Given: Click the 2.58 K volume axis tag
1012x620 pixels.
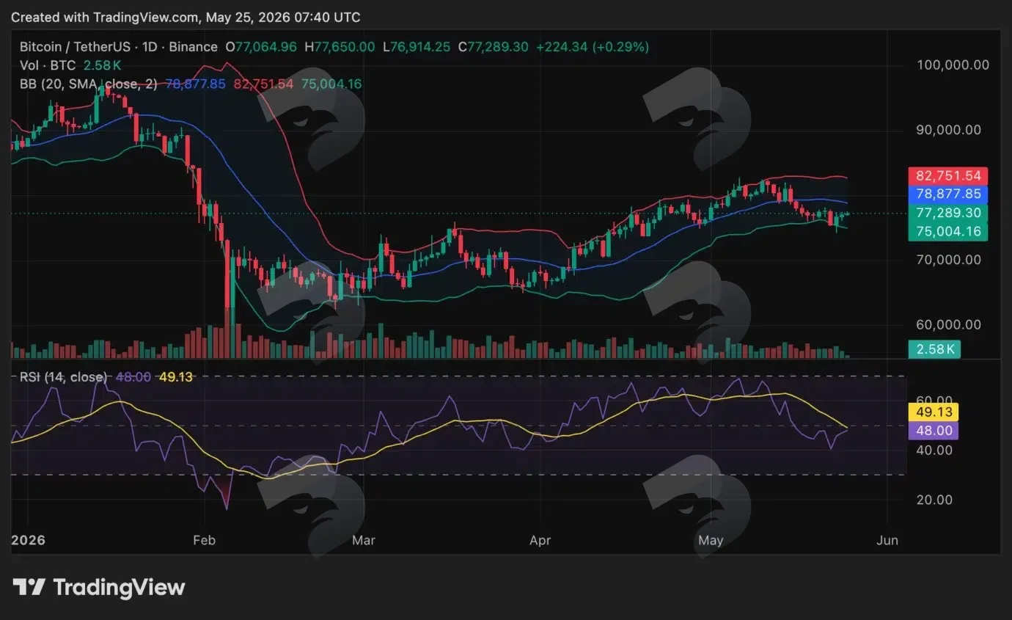Looking at the screenshot, I should [x=934, y=349].
